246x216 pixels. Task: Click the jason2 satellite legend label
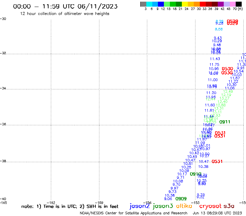(140, 206)
